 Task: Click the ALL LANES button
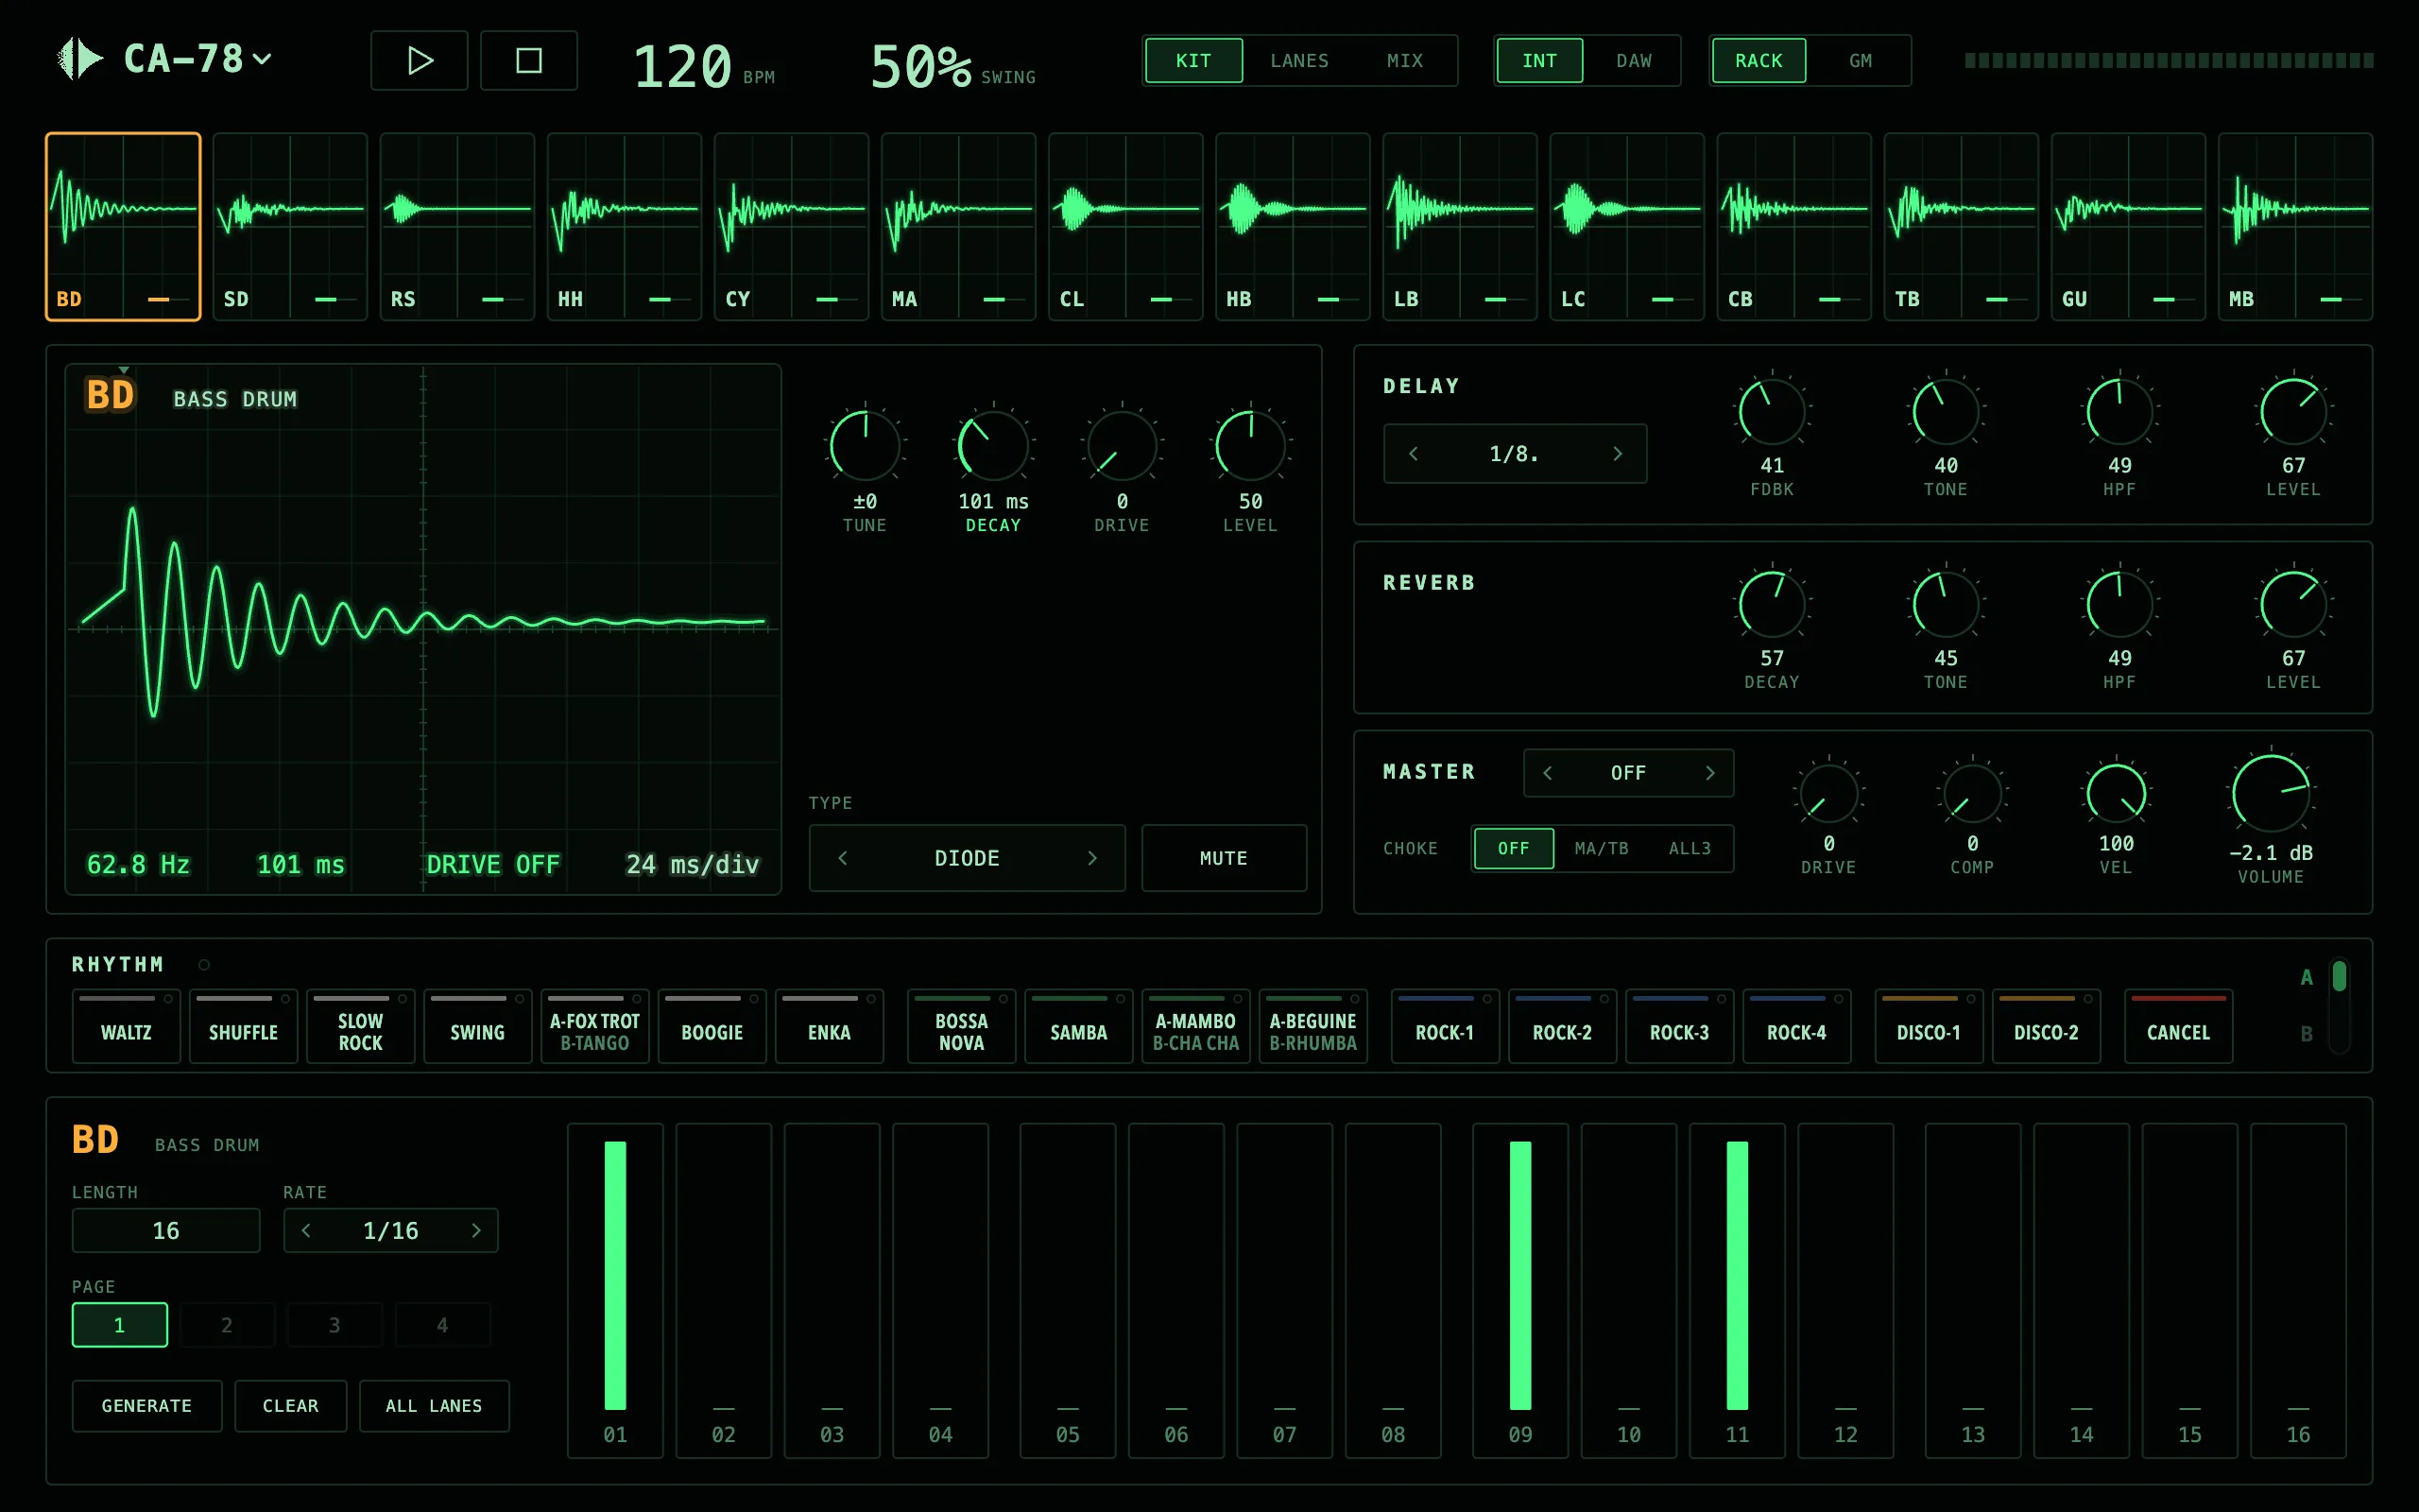(434, 1406)
